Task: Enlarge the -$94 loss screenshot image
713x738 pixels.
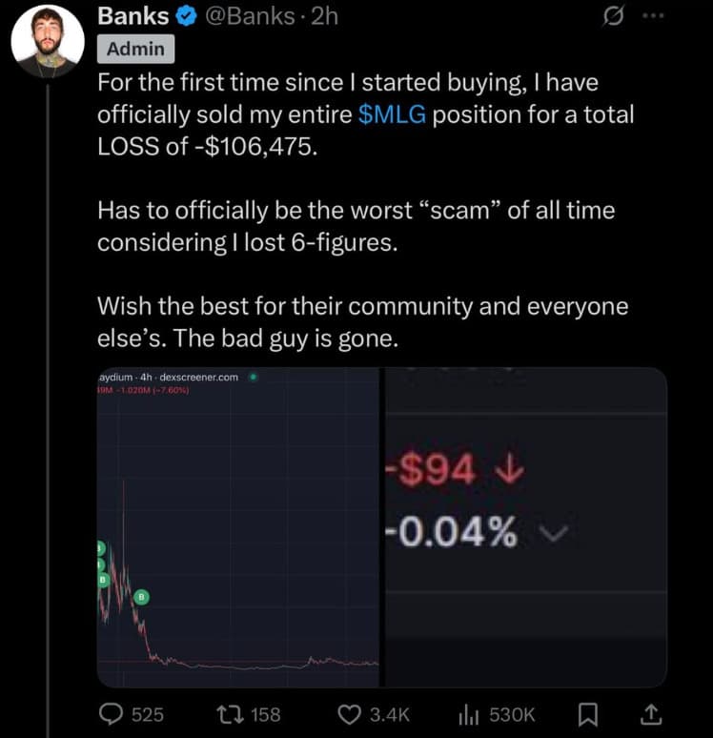Action: coord(524,526)
